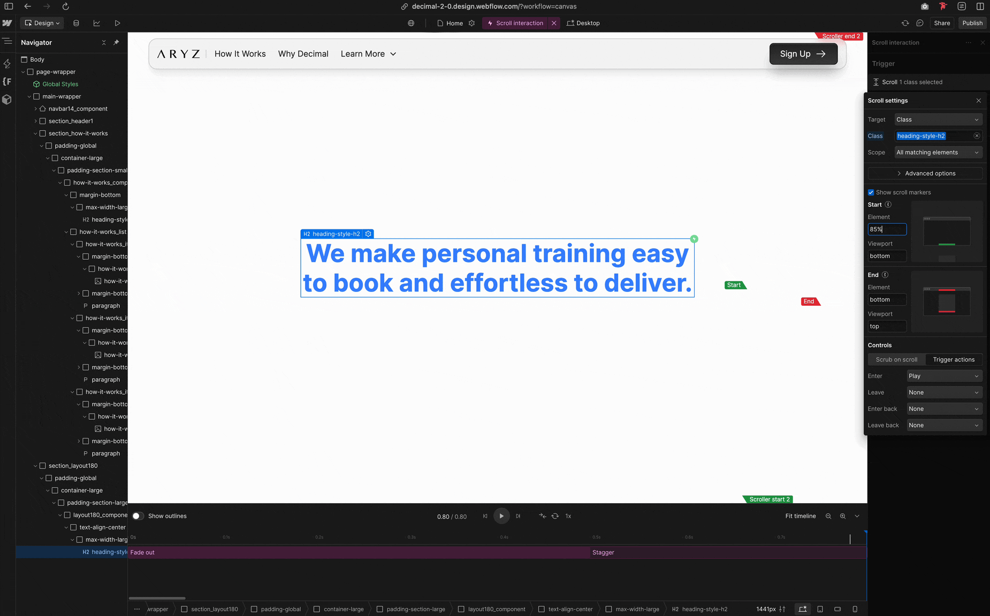Click the sync refresh icon near Share
The width and height of the screenshot is (990, 616).
coord(905,23)
